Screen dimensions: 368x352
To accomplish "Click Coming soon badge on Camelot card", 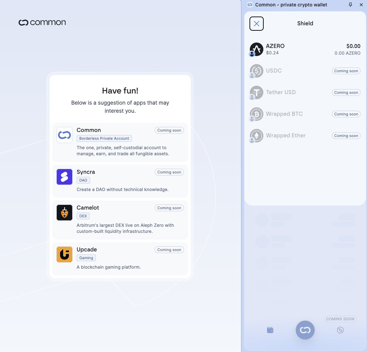I will (x=169, y=208).
